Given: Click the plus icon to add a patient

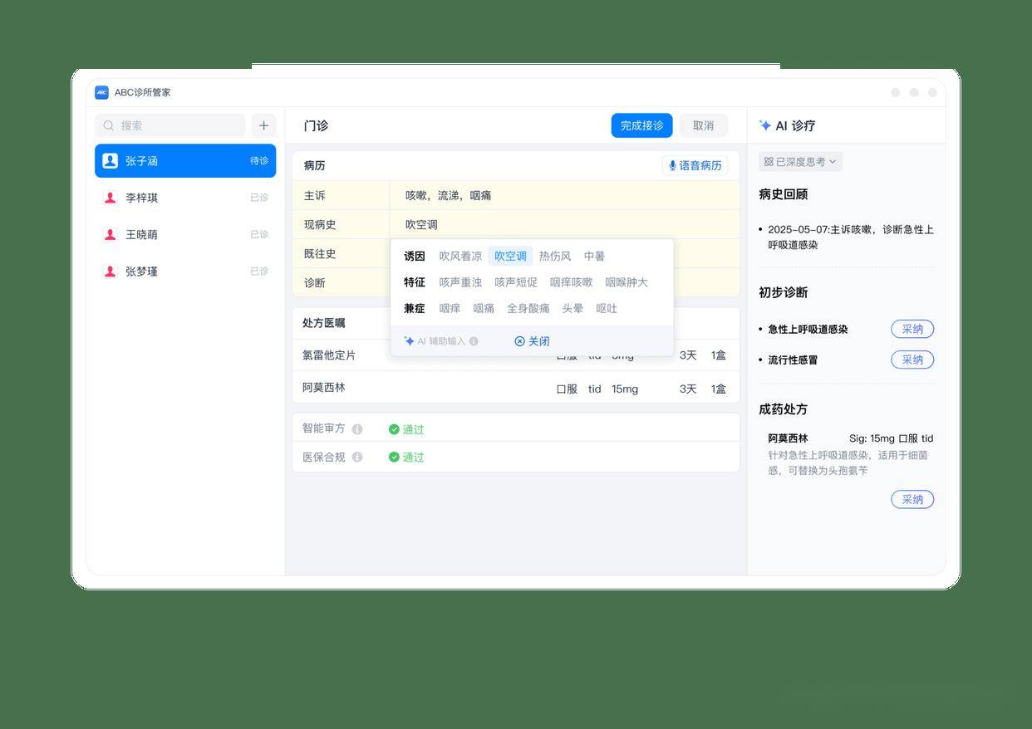Looking at the screenshot, I should coord(263,125).
